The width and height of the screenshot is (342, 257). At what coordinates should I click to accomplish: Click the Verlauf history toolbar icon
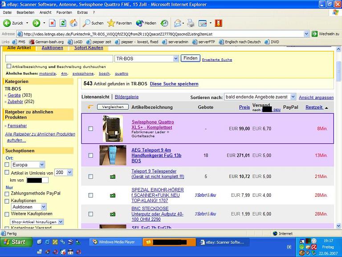coord(164,23)
